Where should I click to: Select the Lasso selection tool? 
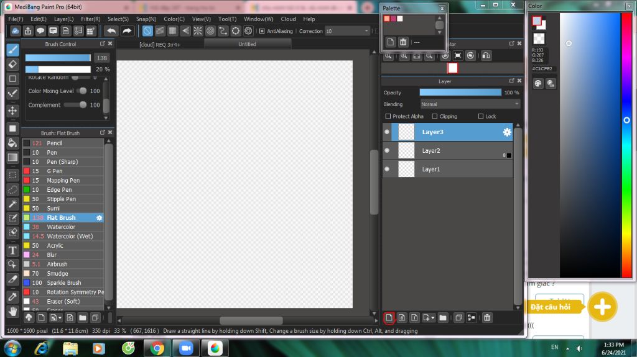click(12, 189)
